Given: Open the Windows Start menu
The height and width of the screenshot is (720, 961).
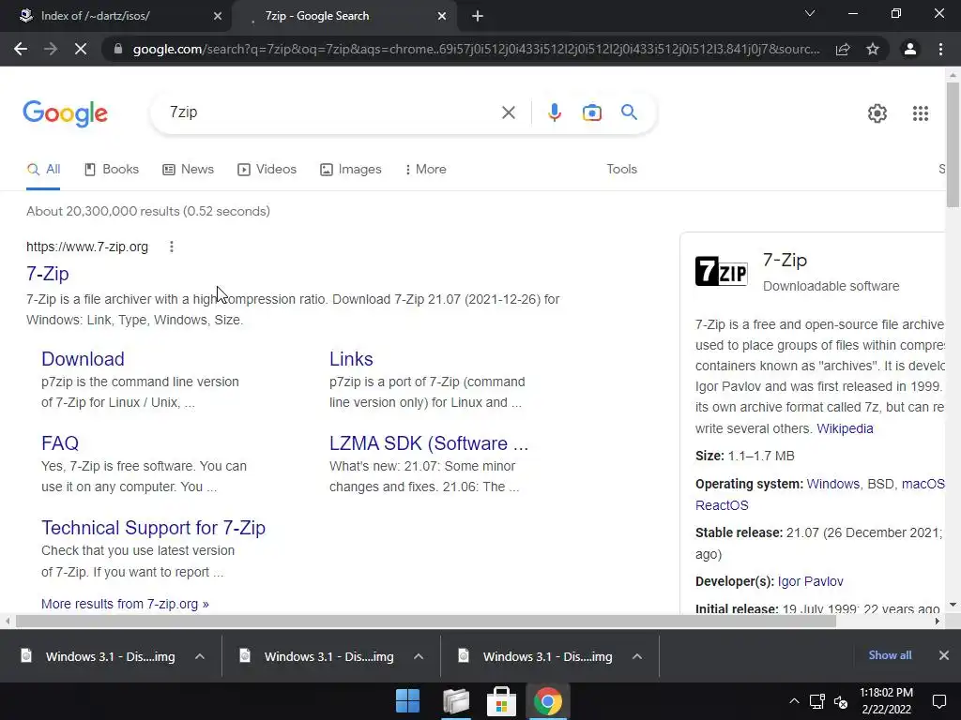Looking at the screenshot, I should coord(407,701).
